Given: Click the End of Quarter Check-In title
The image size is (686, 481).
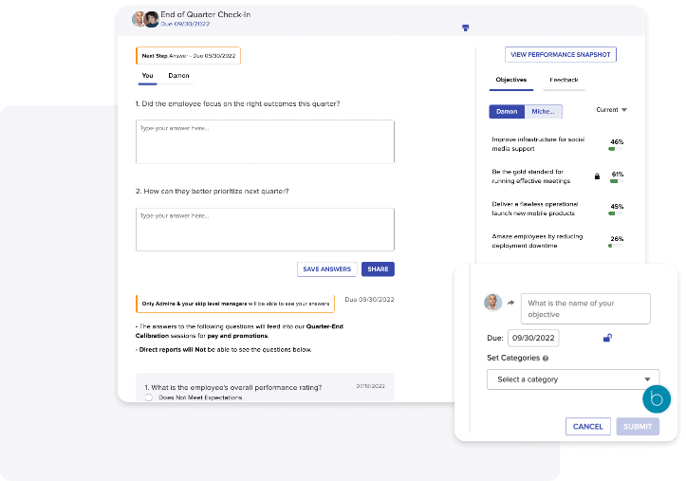Looking at the screenshot, I should [206, 14].
